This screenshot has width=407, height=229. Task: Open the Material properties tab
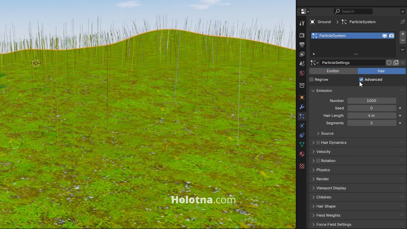[x=302, y=154]
